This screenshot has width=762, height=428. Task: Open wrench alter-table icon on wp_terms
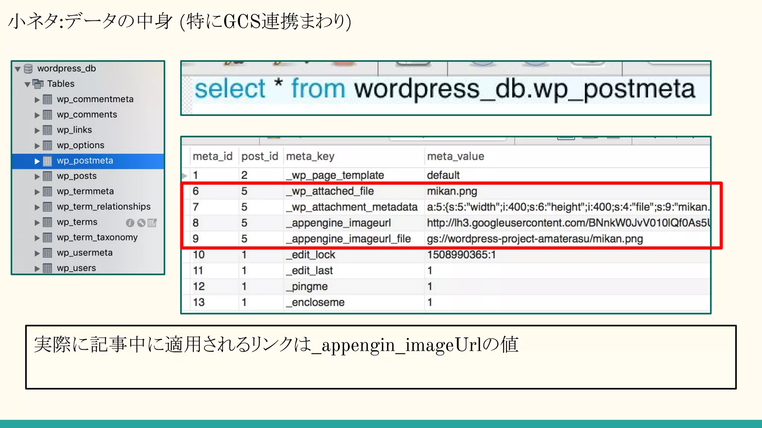click(x=141, y=223)
